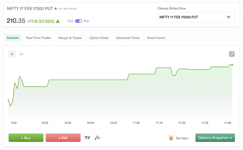Click the chart's latest data point dot
This screenshot has height=150, width=243.
[x=232, y=65]
